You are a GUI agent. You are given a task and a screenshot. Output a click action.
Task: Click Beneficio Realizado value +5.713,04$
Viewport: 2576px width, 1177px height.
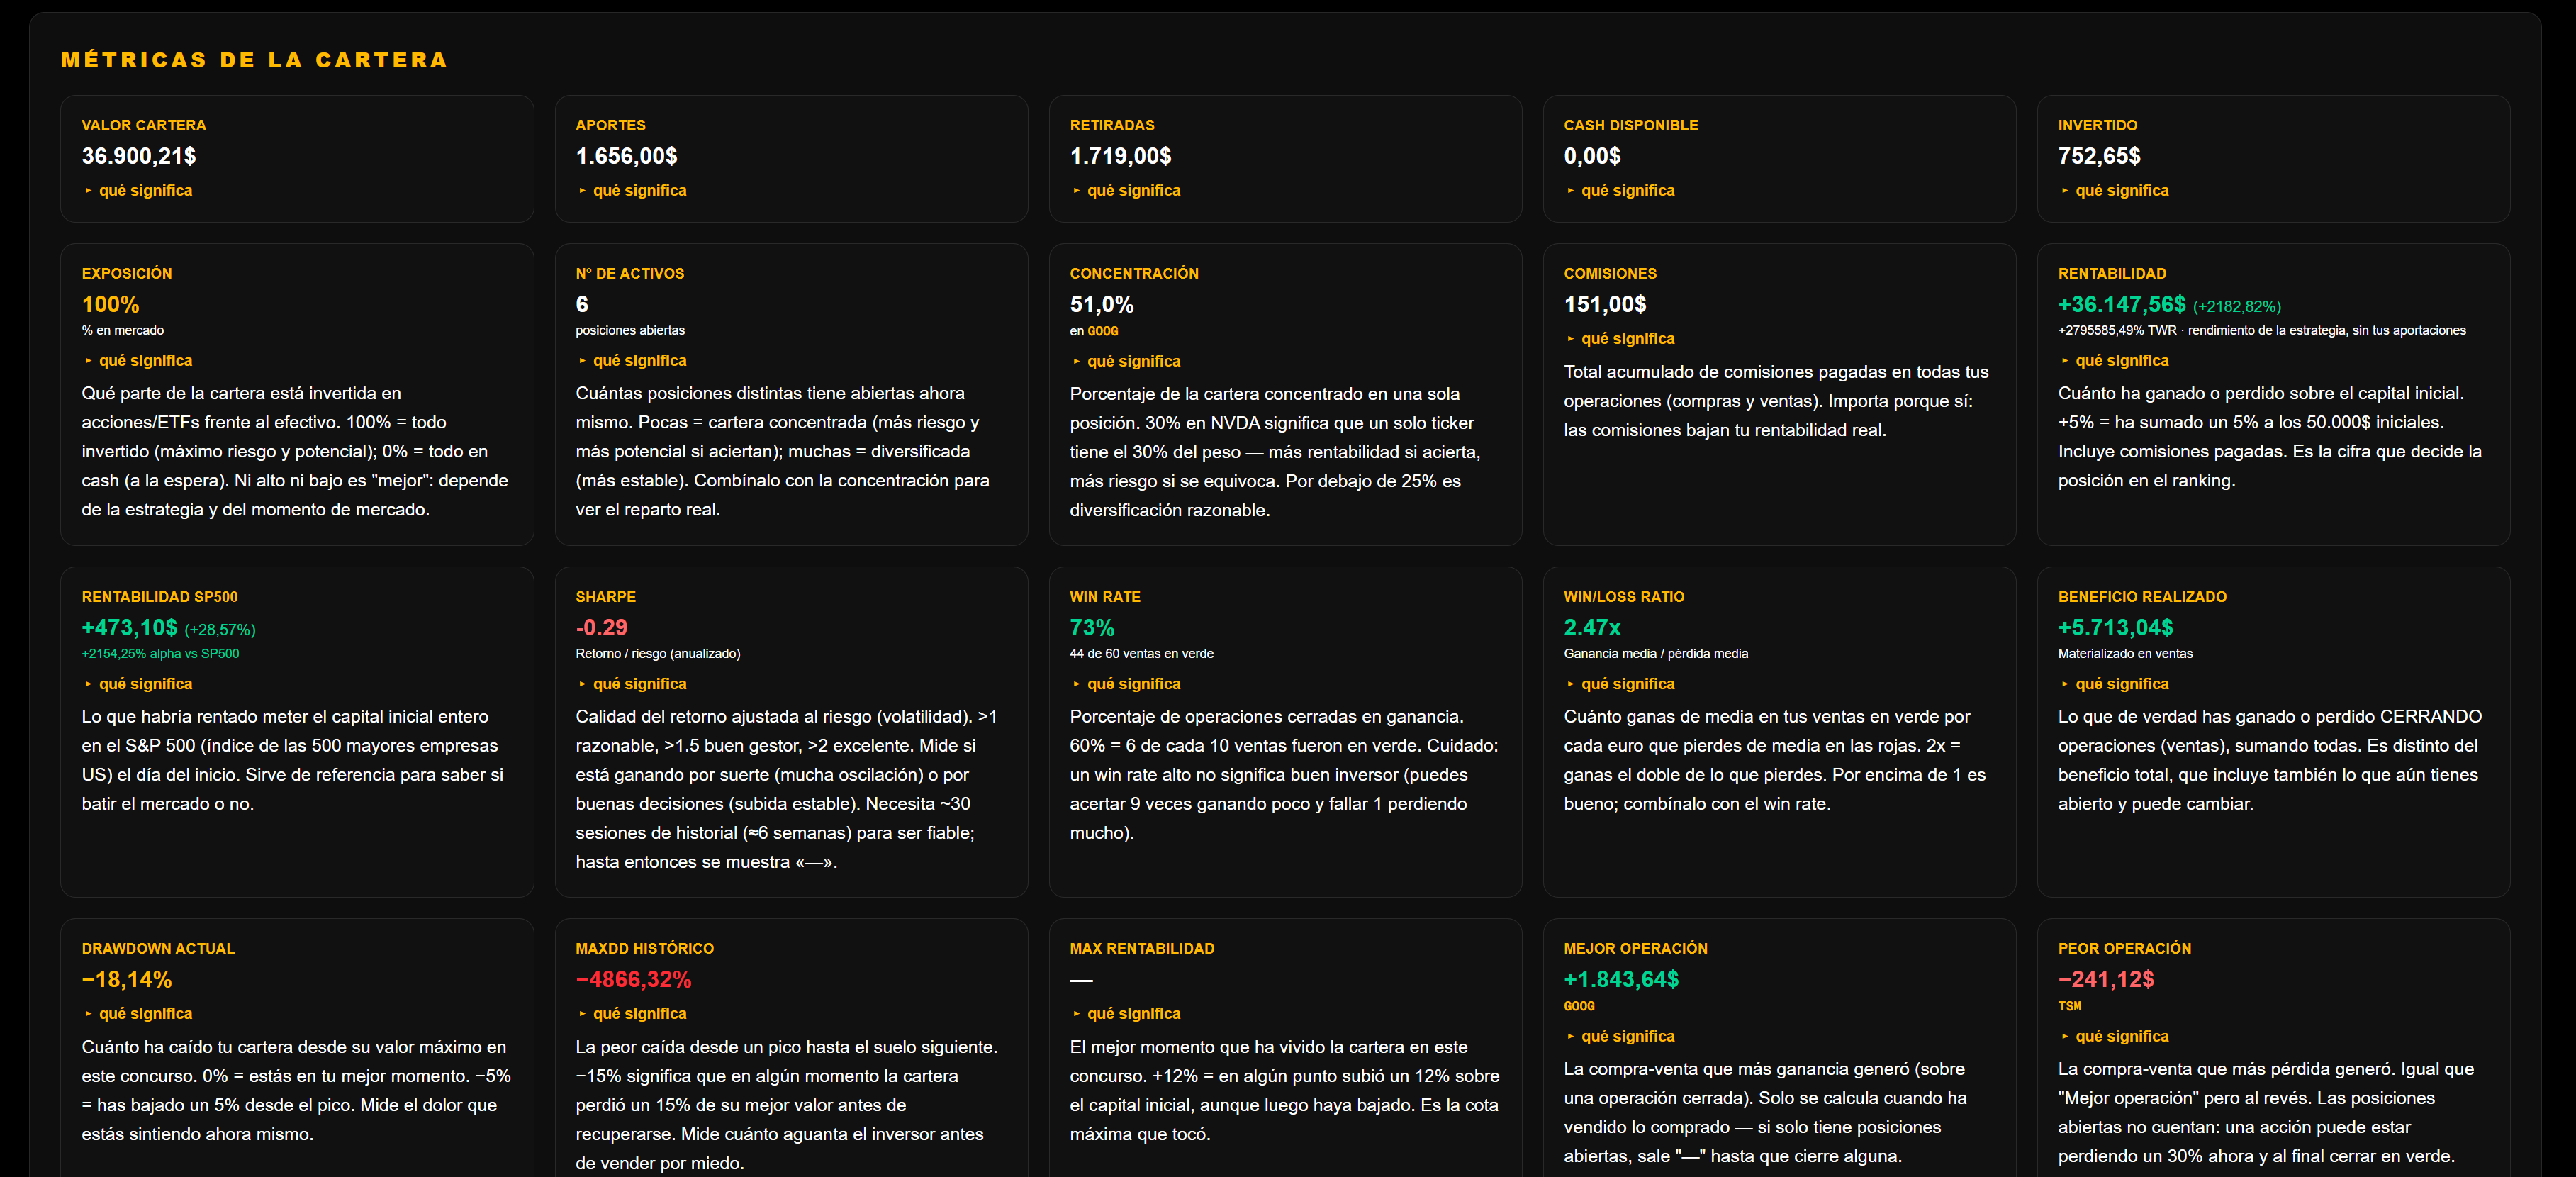2116,628
